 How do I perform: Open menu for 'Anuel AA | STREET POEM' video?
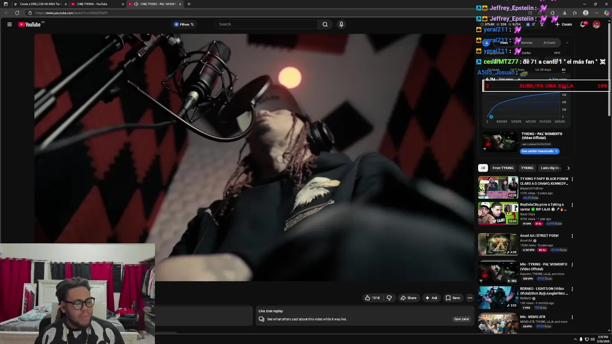pos(572,236)
